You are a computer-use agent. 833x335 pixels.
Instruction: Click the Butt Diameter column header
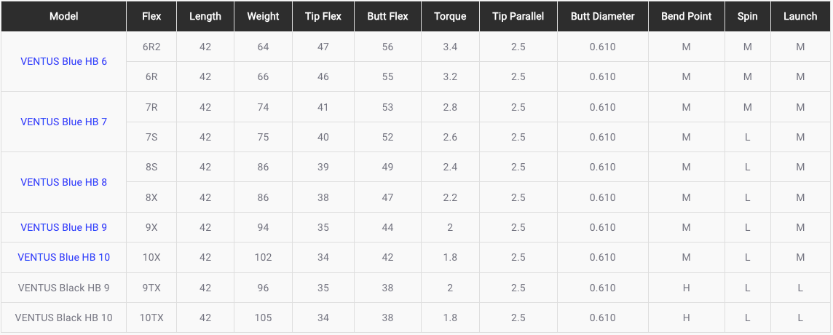602,16
